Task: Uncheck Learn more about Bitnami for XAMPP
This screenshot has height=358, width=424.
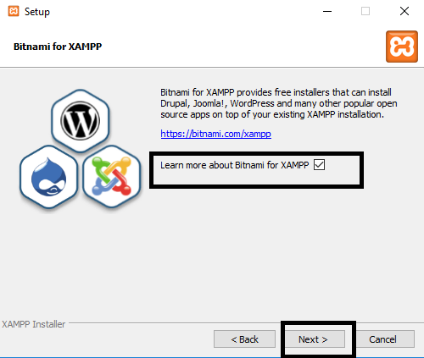Action: [319, 165]
